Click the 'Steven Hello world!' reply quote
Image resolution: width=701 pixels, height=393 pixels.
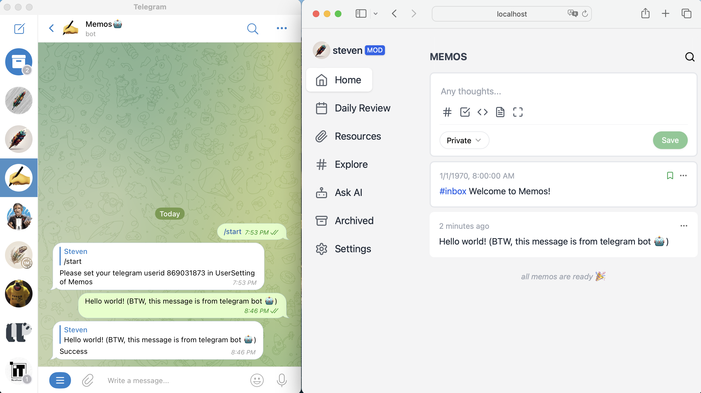[x=158, y=334]
